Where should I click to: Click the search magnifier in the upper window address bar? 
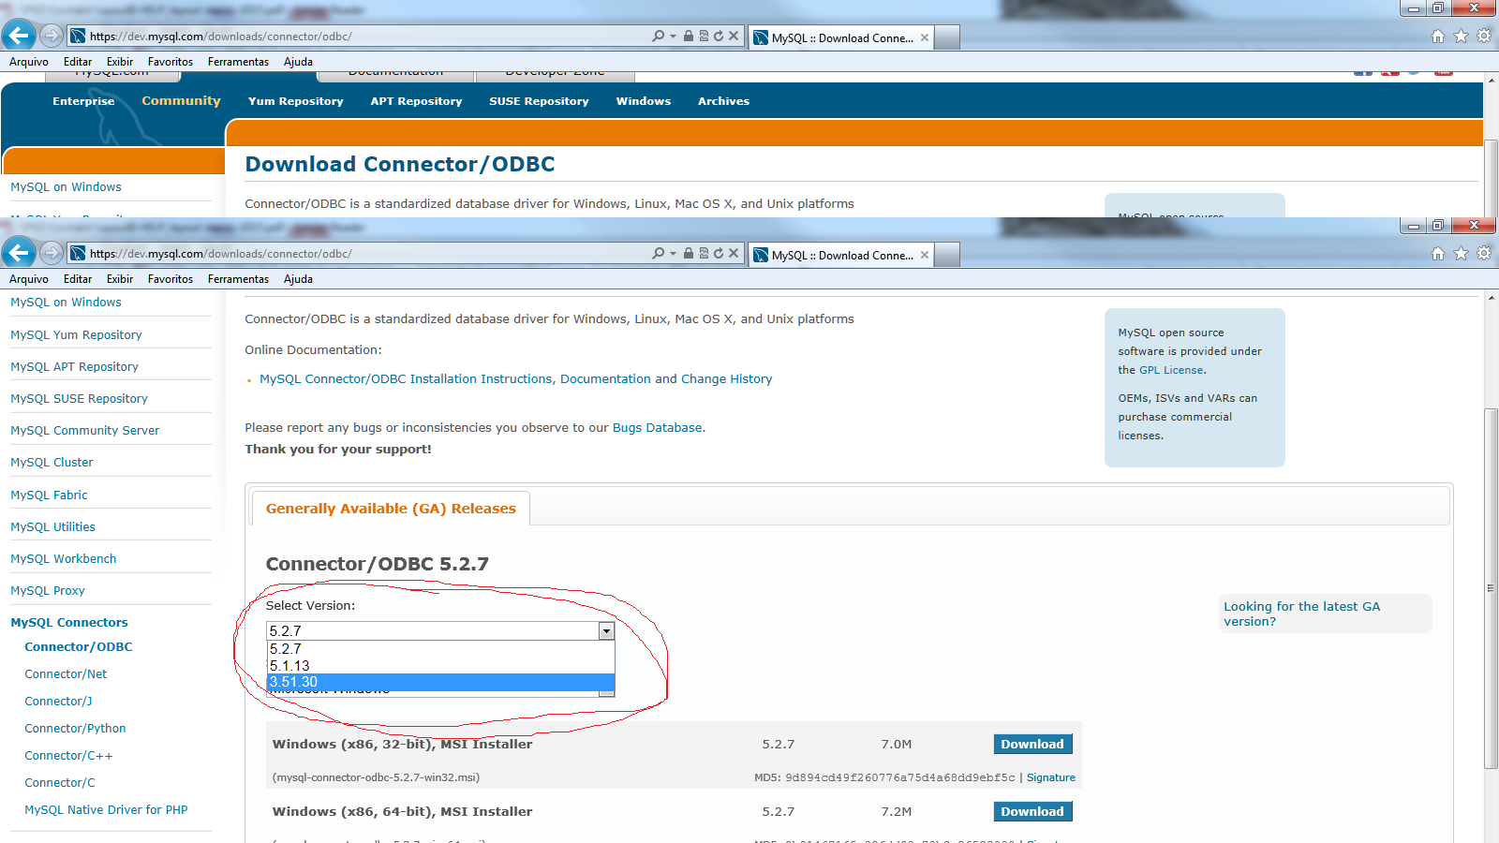(x=659, y=36)
